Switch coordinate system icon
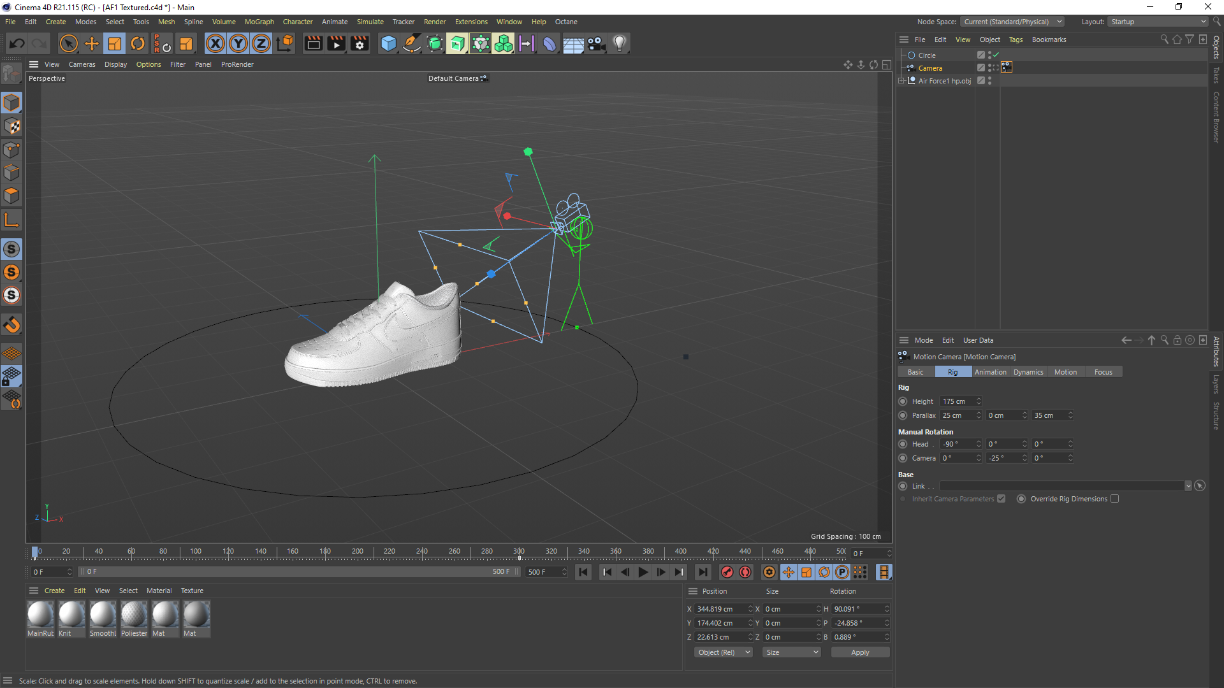This screenshot has width=1224, height=688. pyautogui.click(x=286, y=43)
